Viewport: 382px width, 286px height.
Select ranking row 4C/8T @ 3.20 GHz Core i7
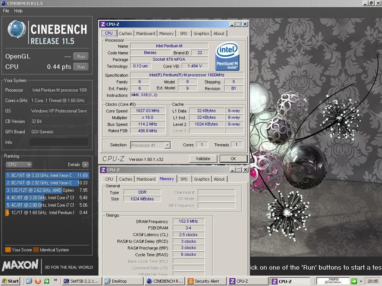pyautogui.click(x=47, y=198)
